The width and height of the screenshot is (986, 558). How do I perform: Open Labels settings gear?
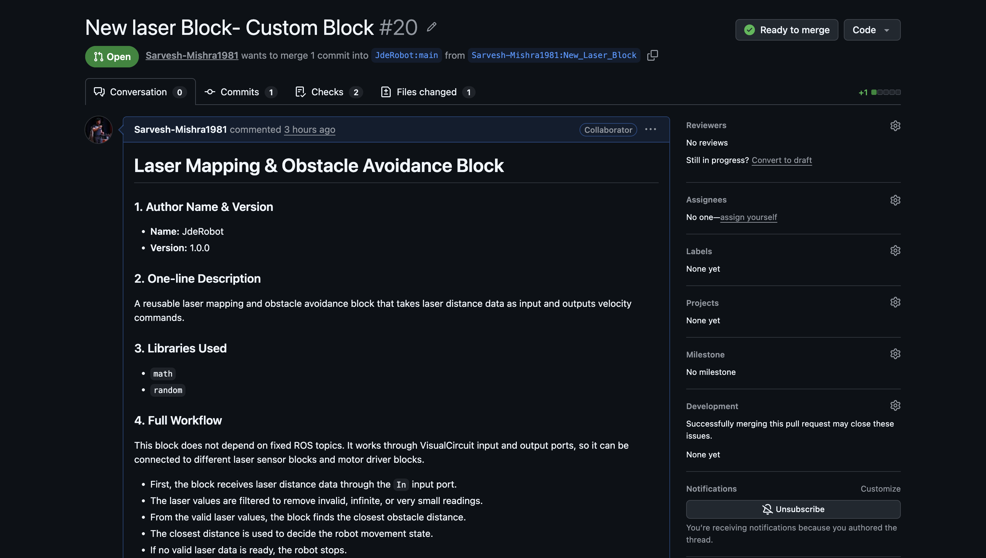pyautogui.click(x=895, y=250)
